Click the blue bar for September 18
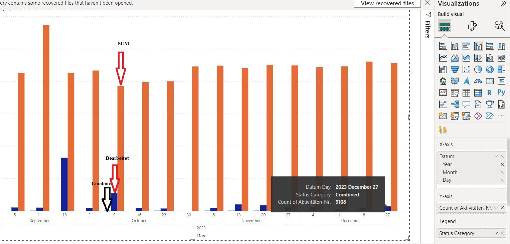510x244 pixels. pyautogui.click(x=64, y=184)
